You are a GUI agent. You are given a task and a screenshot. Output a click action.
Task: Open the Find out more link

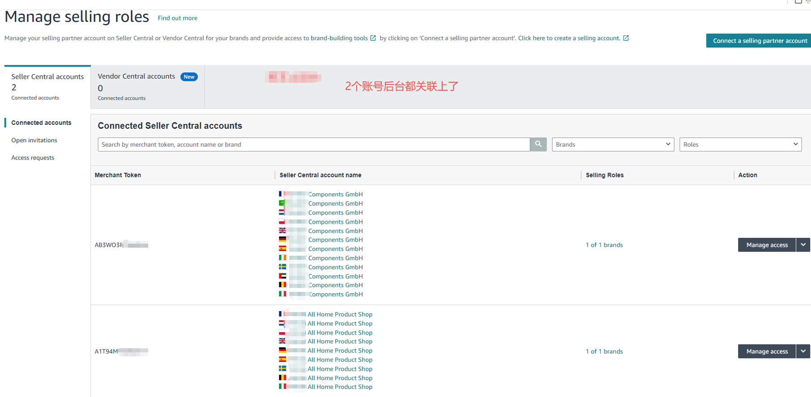177,18
